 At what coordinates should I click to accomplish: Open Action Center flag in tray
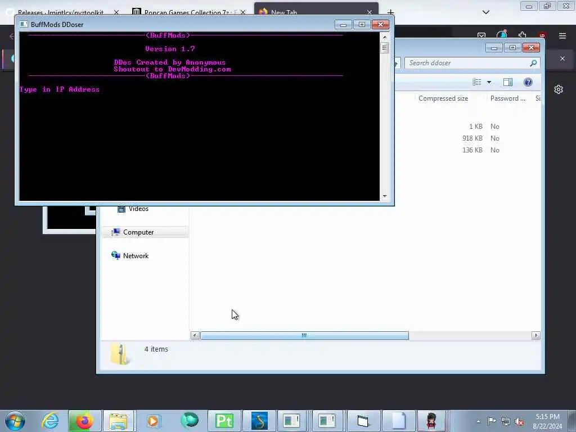click(492, 421)
